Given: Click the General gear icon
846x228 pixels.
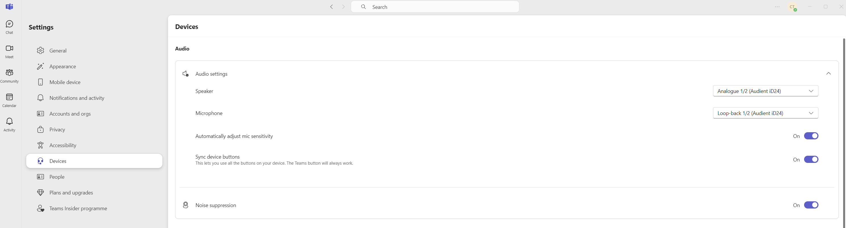Looking at the screenshot, I should click(40, 50).
